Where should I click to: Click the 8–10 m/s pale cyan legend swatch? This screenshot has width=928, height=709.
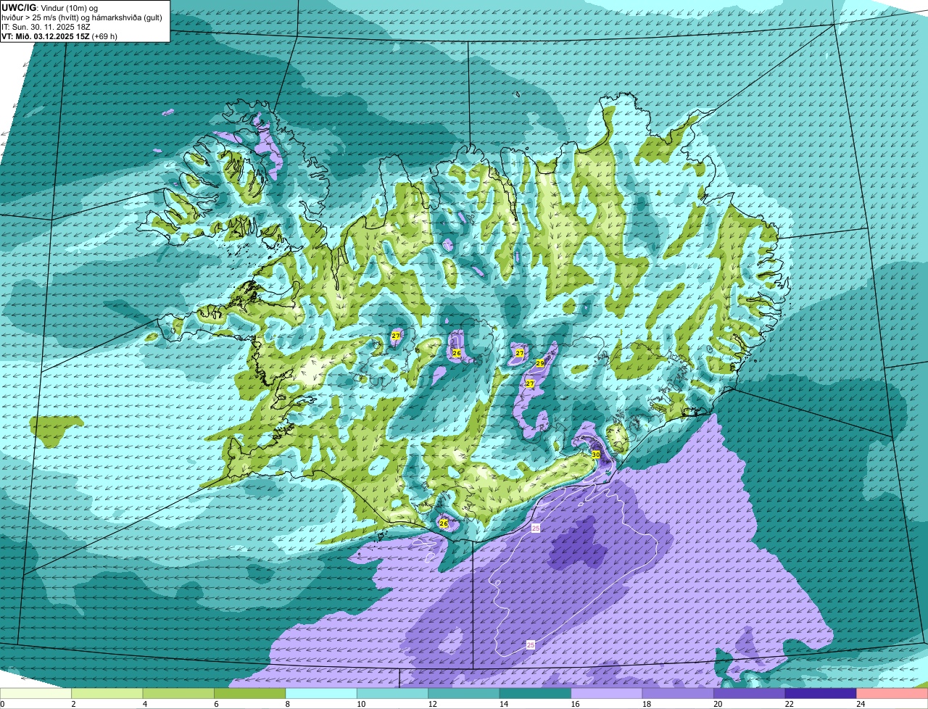pyautogui.click(x=321, y=693)
